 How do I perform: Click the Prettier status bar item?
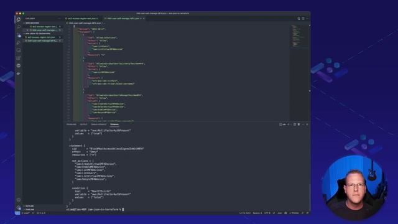[x=294, y=213]
